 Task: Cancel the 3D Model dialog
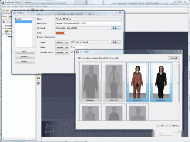click(174, 125)
